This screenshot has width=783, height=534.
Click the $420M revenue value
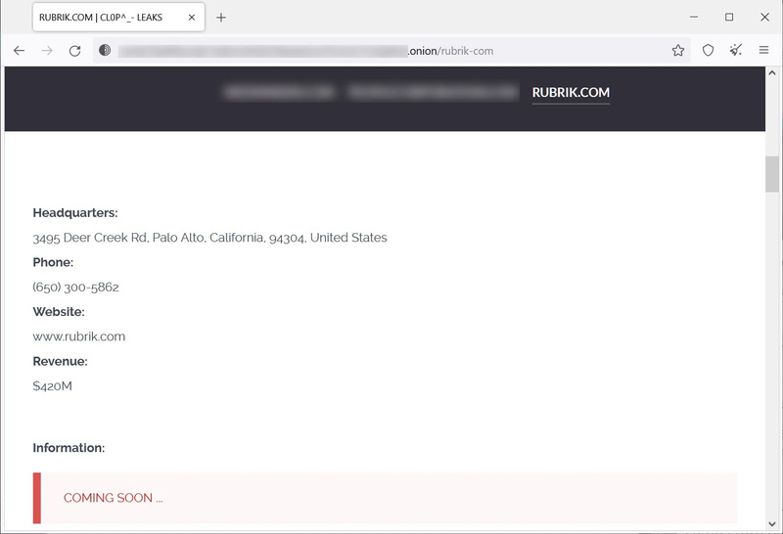click(53, 385)
